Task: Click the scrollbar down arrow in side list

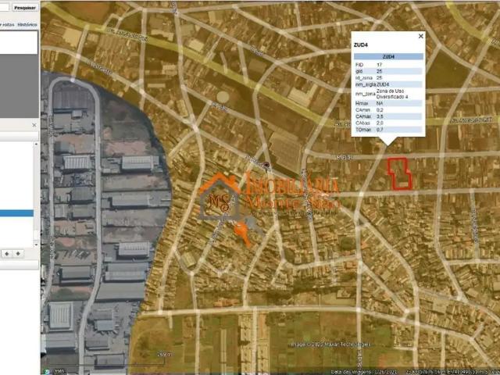Action: (x=36, y=245)
